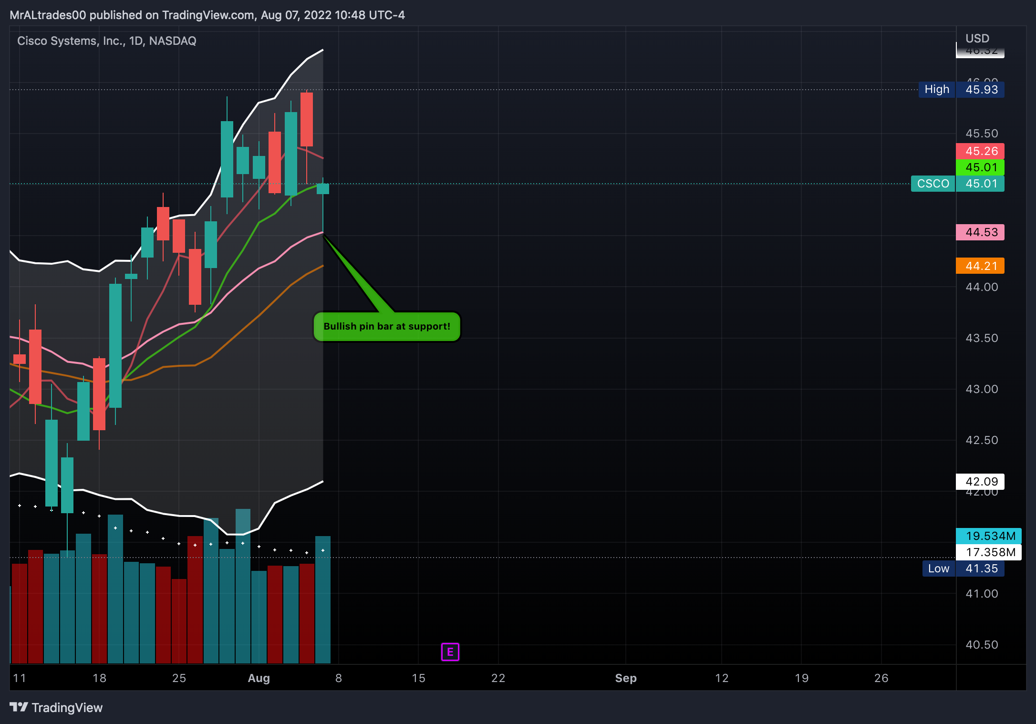Click the 45.50 price scale value
1036x724 pixels.
[x=982, y=134]
